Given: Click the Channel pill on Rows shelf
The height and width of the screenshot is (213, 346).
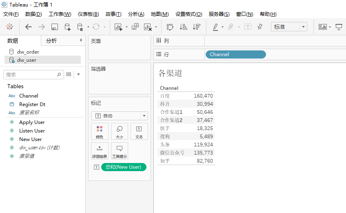Looking at the screenshot, I should [236, 54].
